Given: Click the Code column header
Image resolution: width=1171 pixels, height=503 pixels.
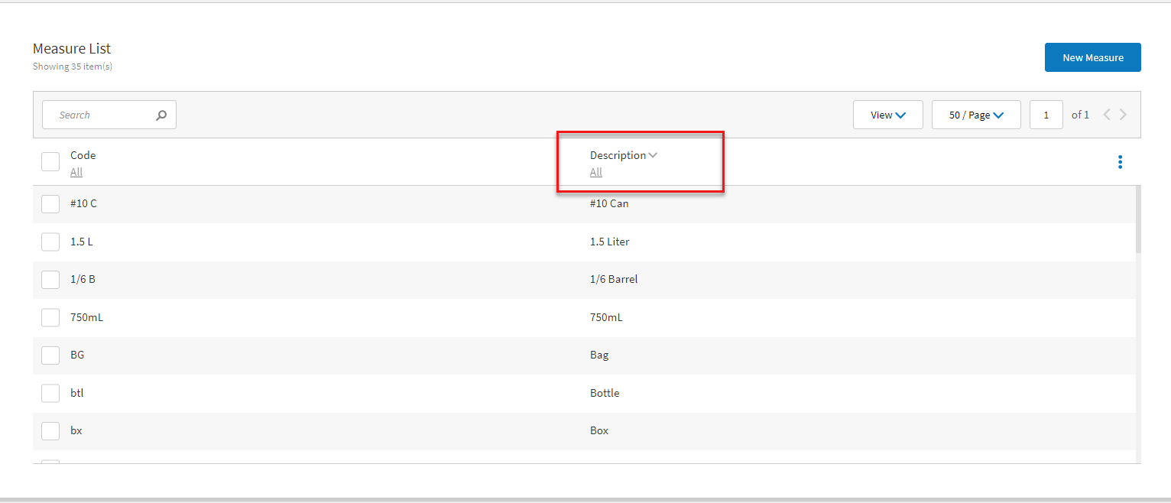Looking at the screenshot, I should pos(83,155).
